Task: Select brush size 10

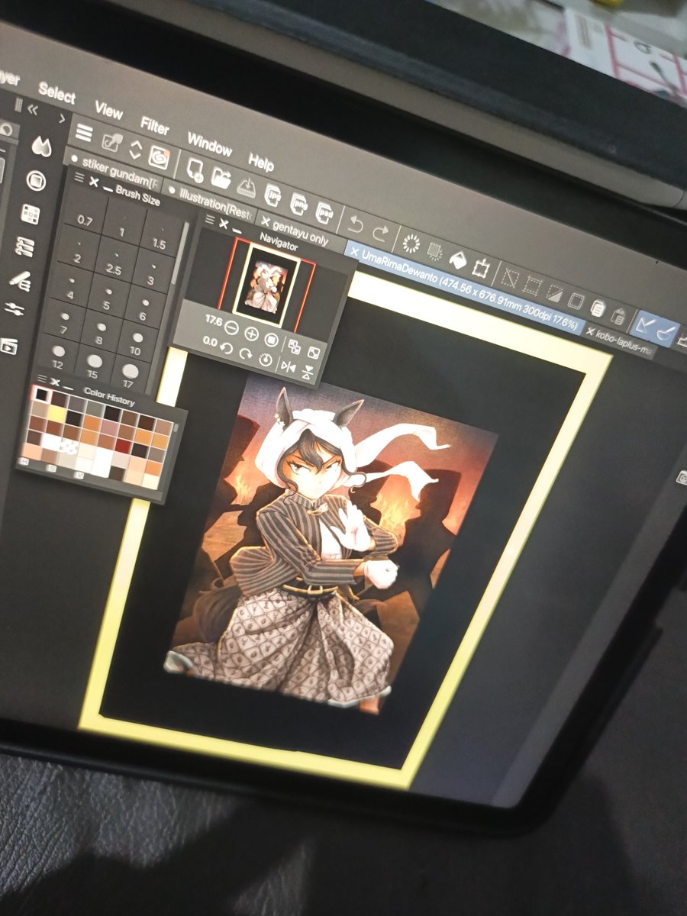Action: 135,347
